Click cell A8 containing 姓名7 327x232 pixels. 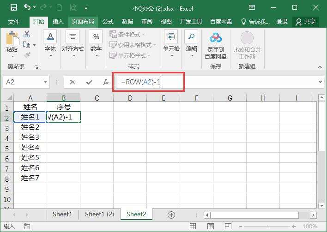click(x=30, y=178)
